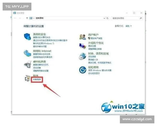Open the Network and Internet globe icon
This screenshot has height=126, width=157.
point(27,53)
